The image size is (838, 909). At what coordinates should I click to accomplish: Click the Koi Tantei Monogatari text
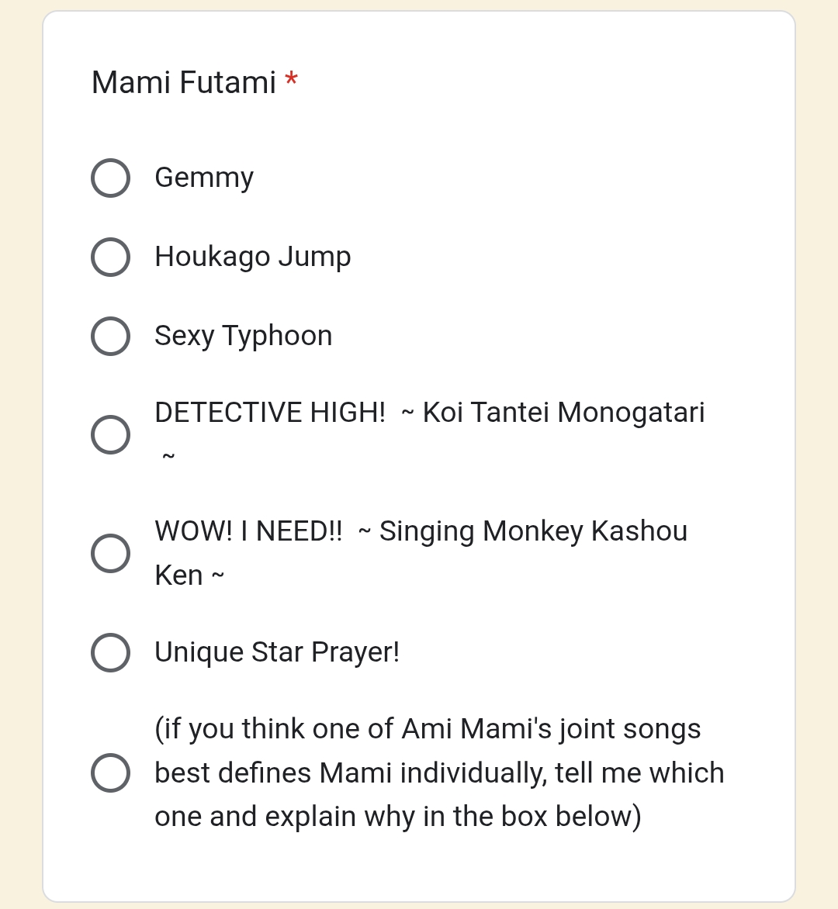[x=563, y=413]
